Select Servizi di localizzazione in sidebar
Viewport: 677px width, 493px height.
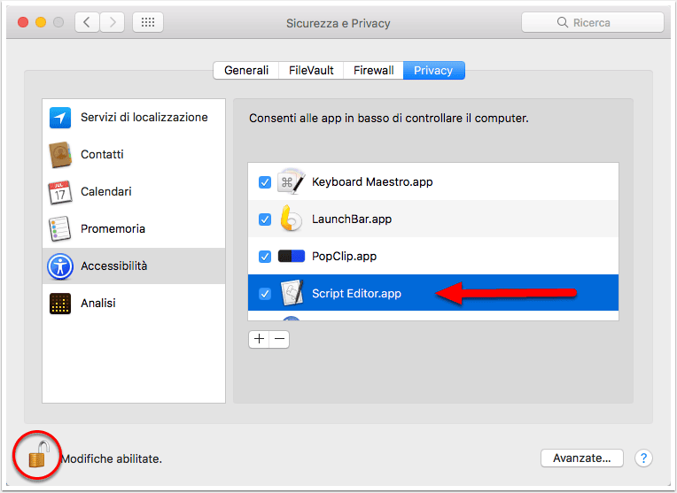pyautogui.click(x=134, y=118)
